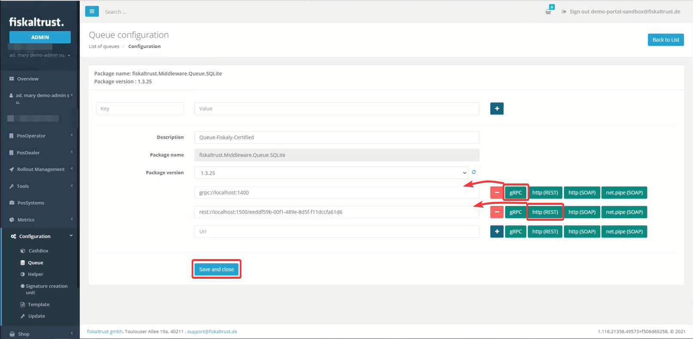Click the PosSystems briefcase icon

(x=12, y=203)
